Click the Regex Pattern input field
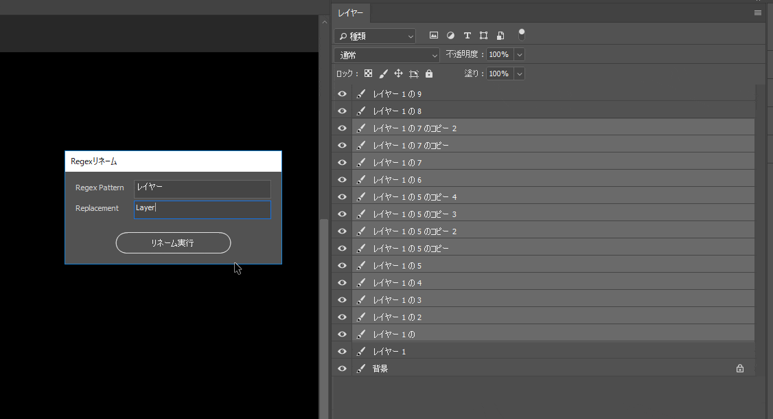 [202, 188]
